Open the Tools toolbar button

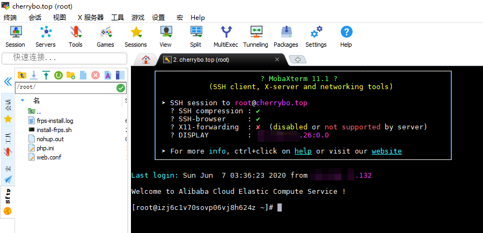[x=76, y=37]
